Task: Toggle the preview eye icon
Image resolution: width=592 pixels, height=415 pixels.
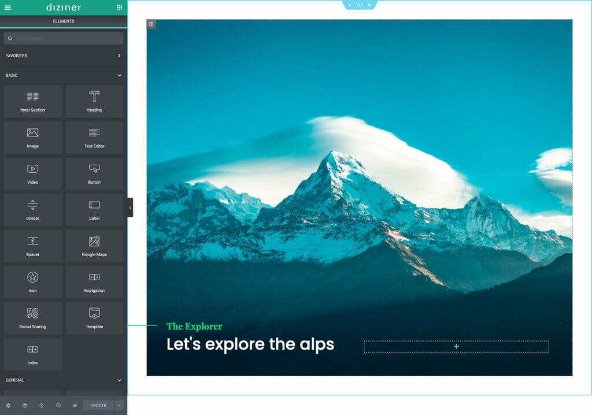Action: tap(75, 406)
